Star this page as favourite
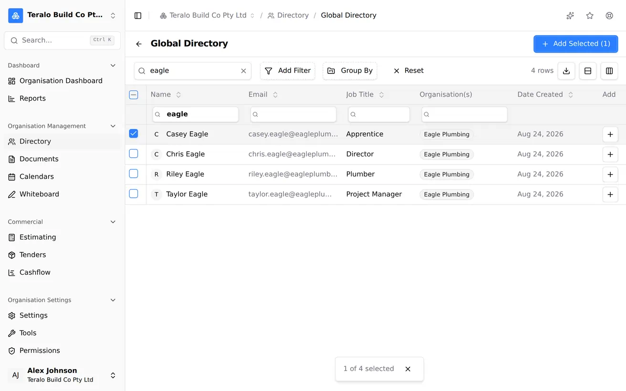626x391 pixels. (x=590, y=16)
